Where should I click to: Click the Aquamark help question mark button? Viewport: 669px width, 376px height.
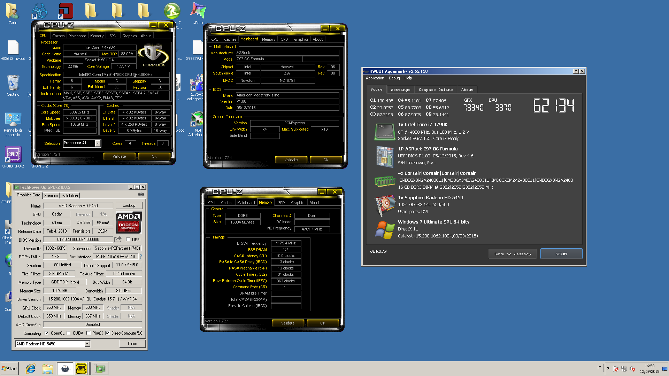pos(576,71)
